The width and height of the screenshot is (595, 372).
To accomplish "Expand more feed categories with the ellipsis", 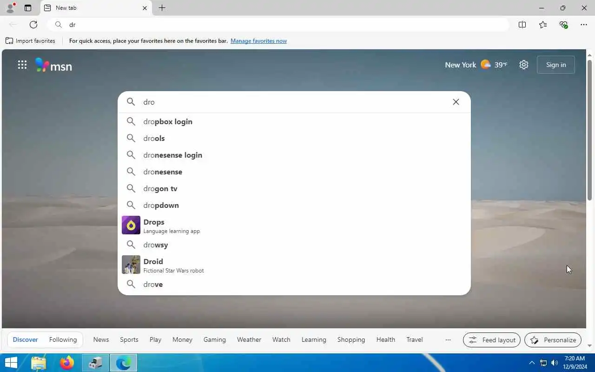I will (x=448, y=340).
